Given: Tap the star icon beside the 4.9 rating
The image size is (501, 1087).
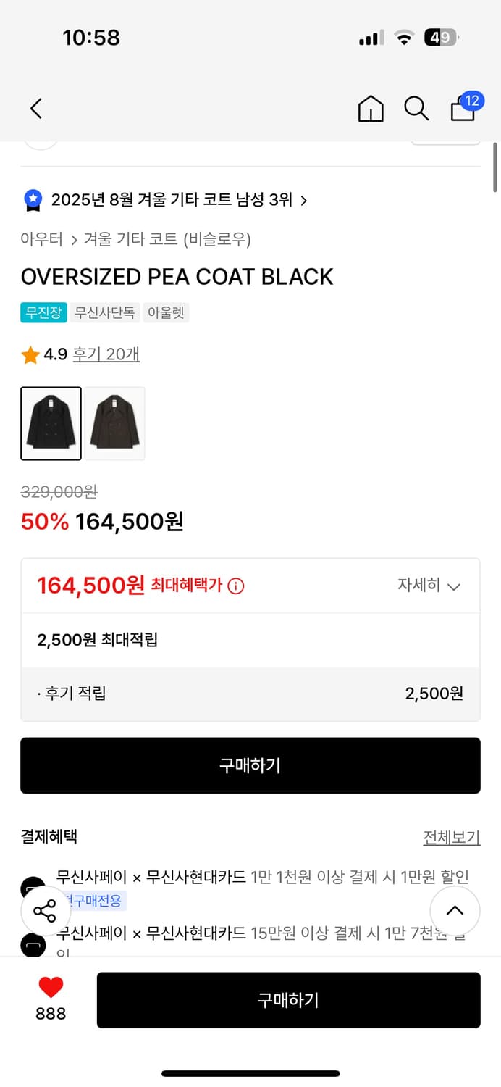Looking at the screenshot, I should pyautogui.click(x=30, y=354).
